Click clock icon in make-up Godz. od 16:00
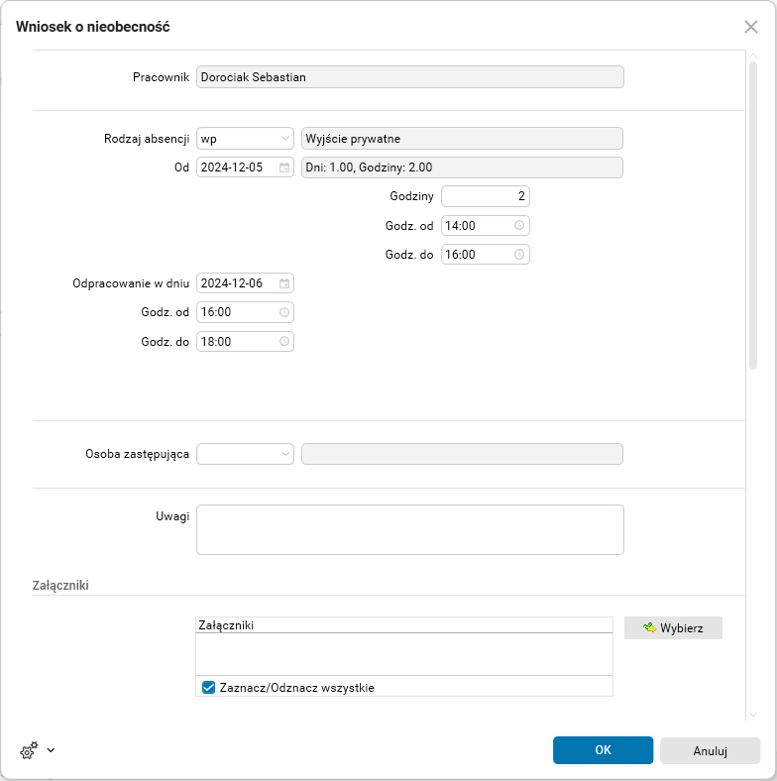This screenshot has width=777, height=781. (284, 312)
